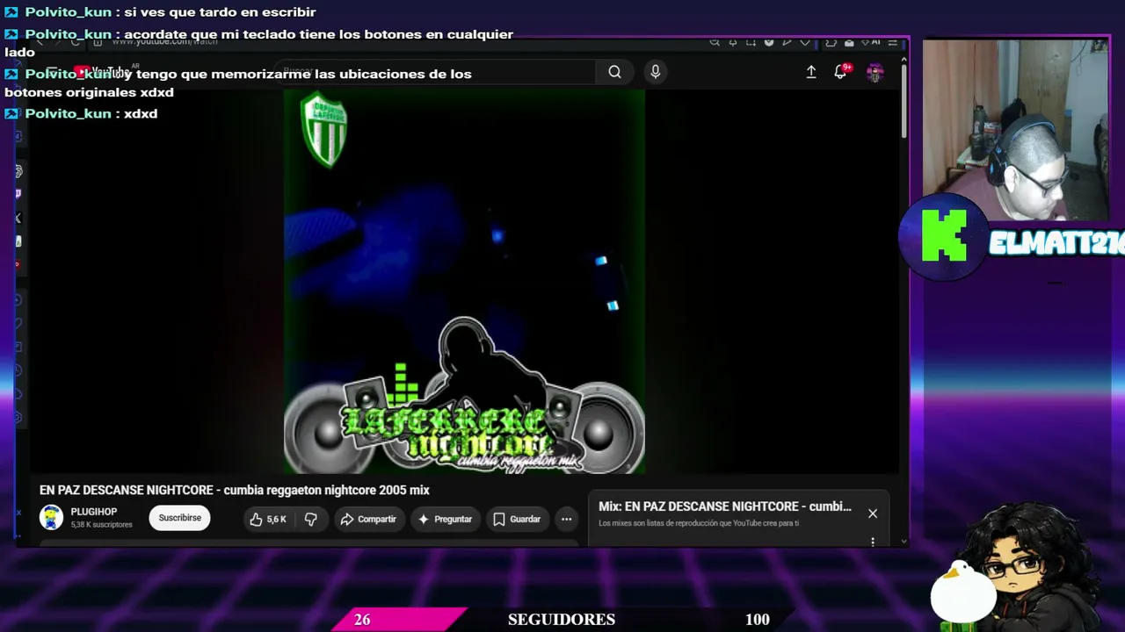Click the video title EN PAZ DESCANSE NIGHTCORE
The image size is (1125, 632).
(235, 490)
